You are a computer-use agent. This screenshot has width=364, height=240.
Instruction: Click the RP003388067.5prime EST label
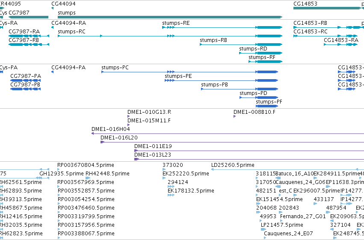coord(86,234)
